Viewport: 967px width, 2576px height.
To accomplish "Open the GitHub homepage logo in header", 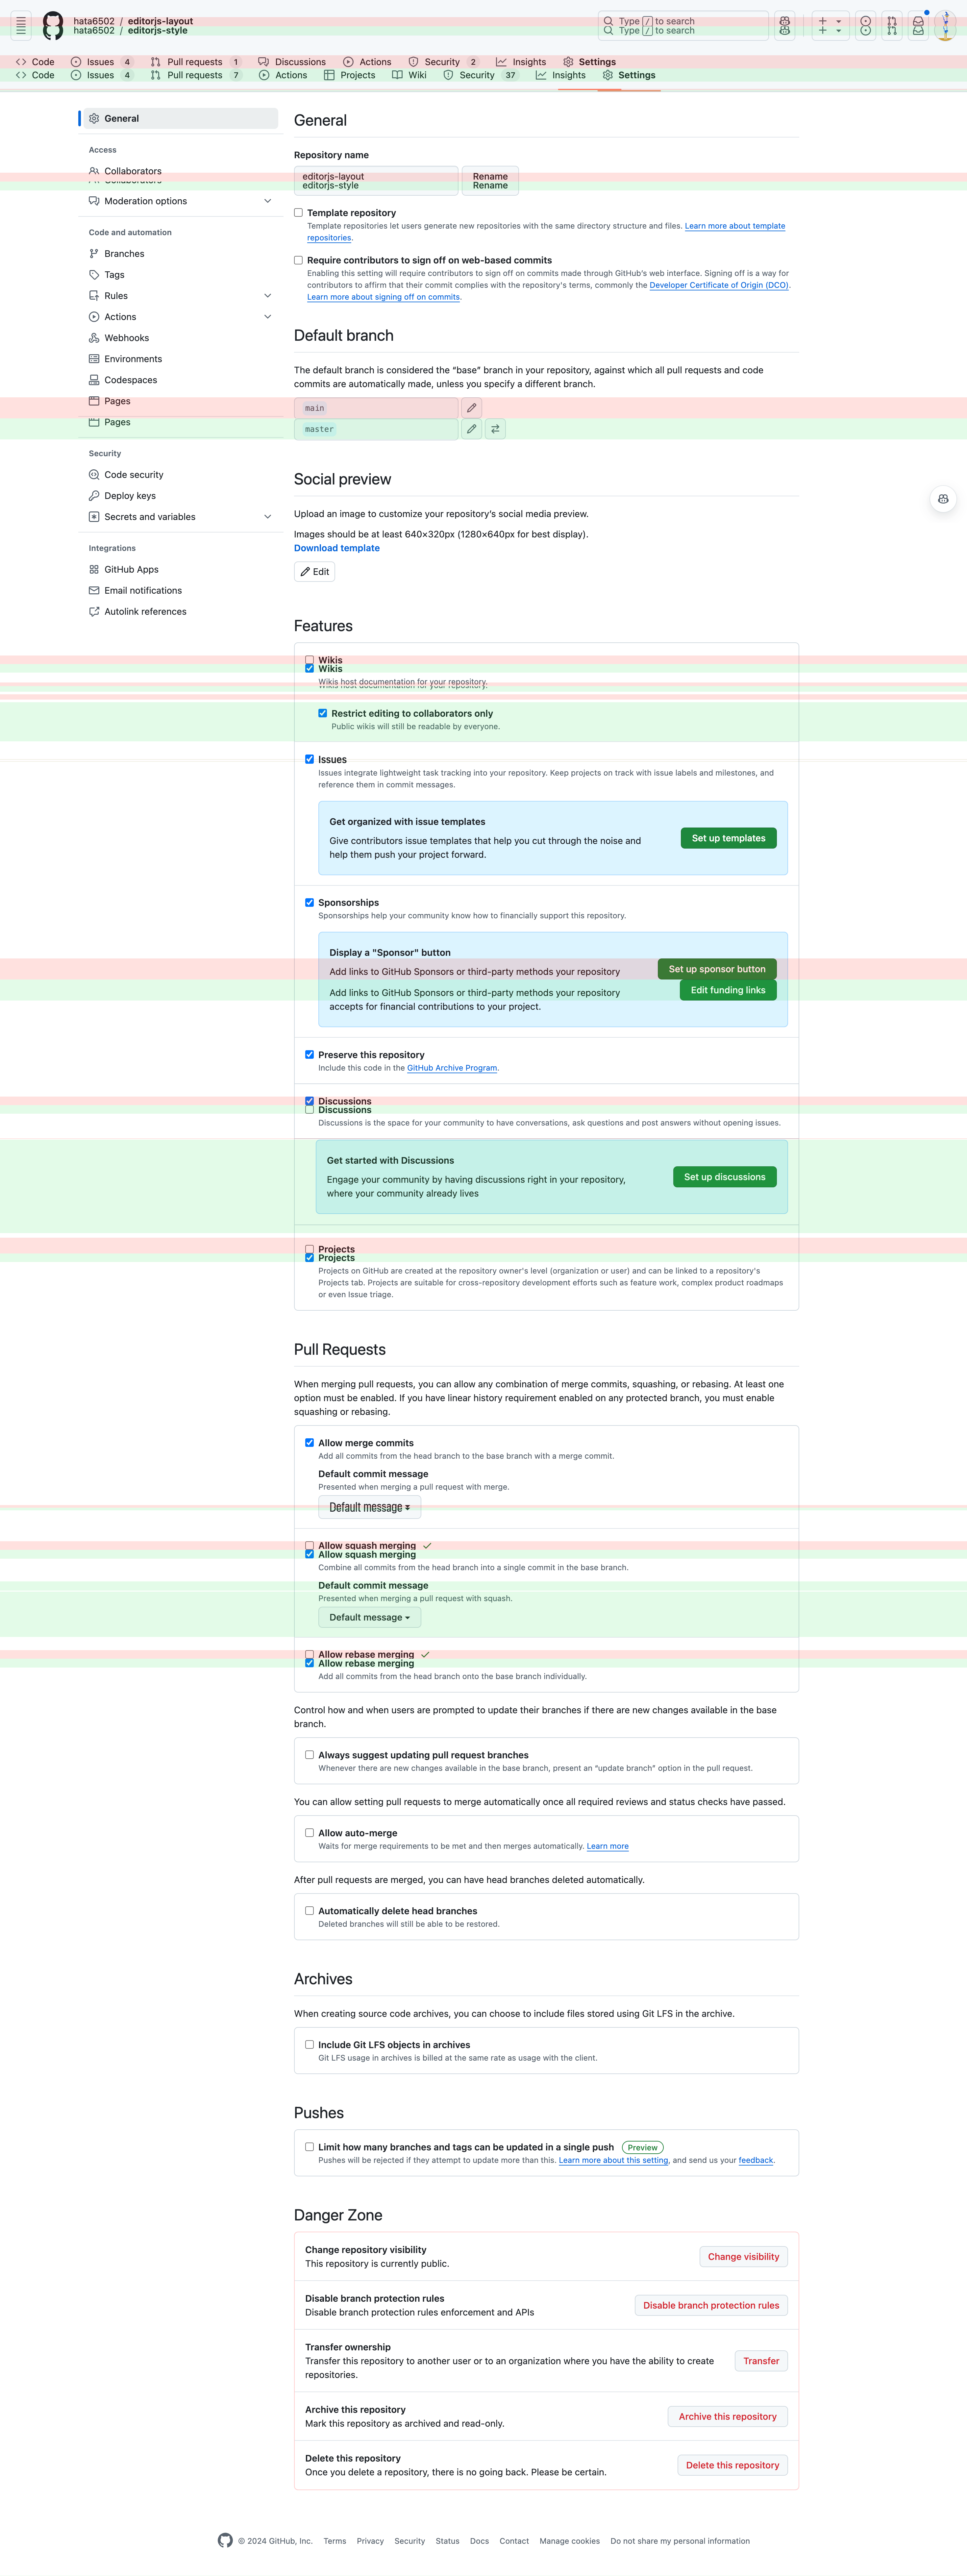I will pyautogui.click(x=53, y=25).
